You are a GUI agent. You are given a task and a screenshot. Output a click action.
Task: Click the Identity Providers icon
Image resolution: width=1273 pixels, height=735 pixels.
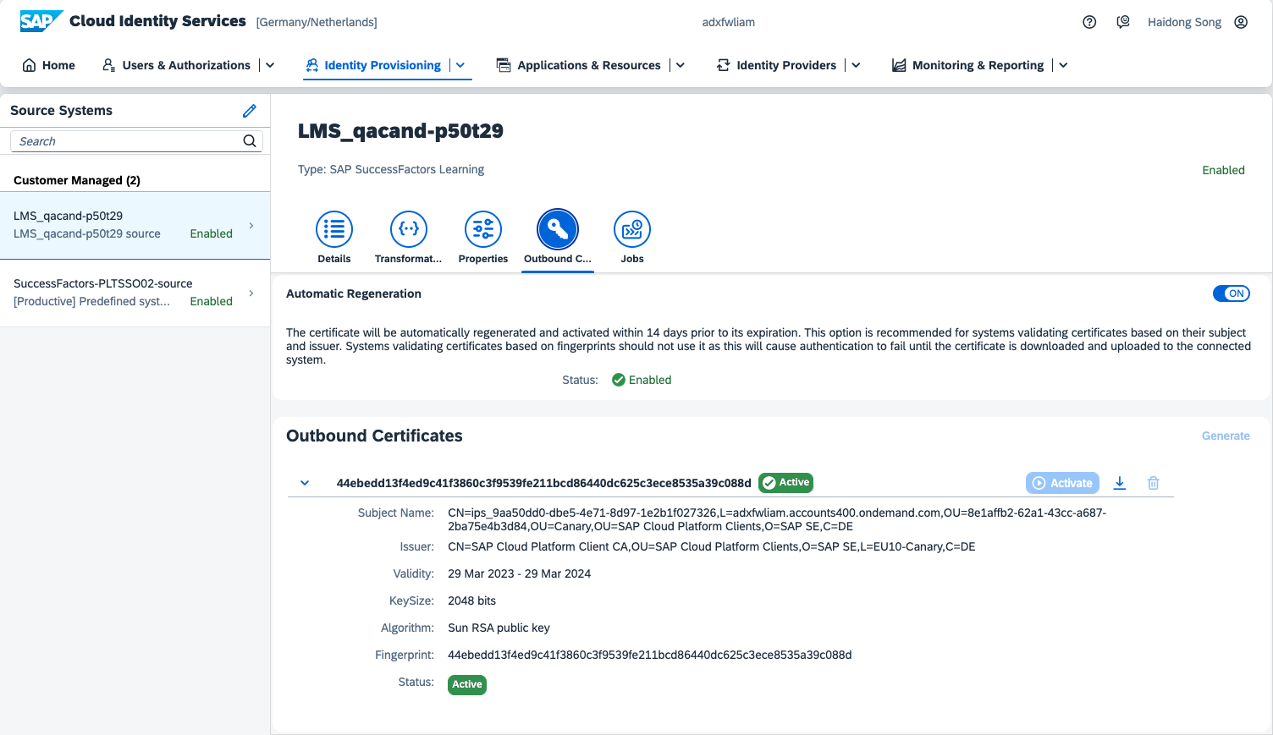[724, 65]
